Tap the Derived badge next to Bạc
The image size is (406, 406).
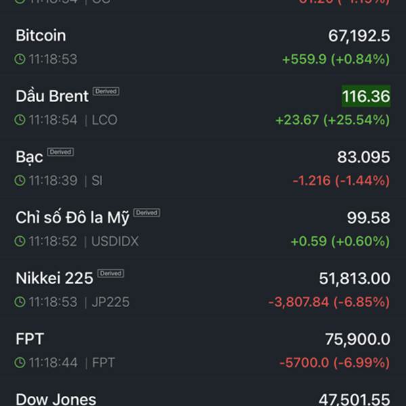pos(60,152)
